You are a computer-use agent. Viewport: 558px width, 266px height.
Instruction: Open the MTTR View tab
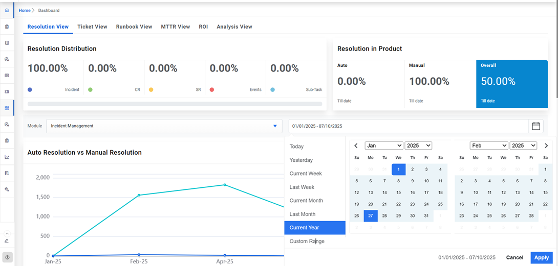click(175, 27)
